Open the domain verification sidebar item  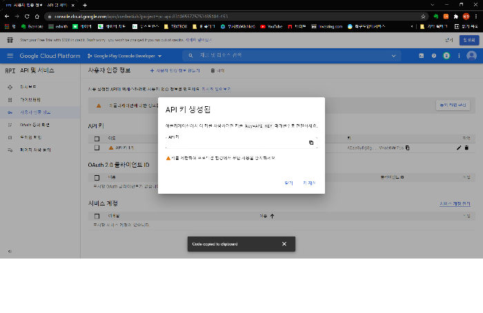40,138
